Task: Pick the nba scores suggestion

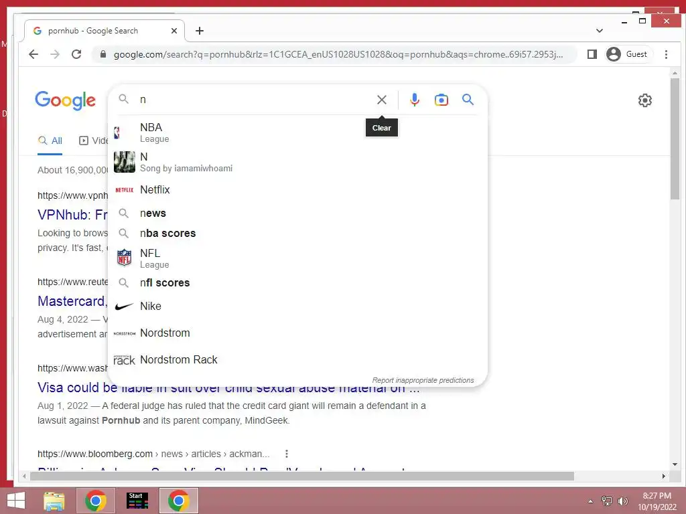Action: point(297,234)
